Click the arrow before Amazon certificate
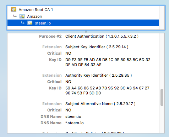 click(x=15, y=16)
